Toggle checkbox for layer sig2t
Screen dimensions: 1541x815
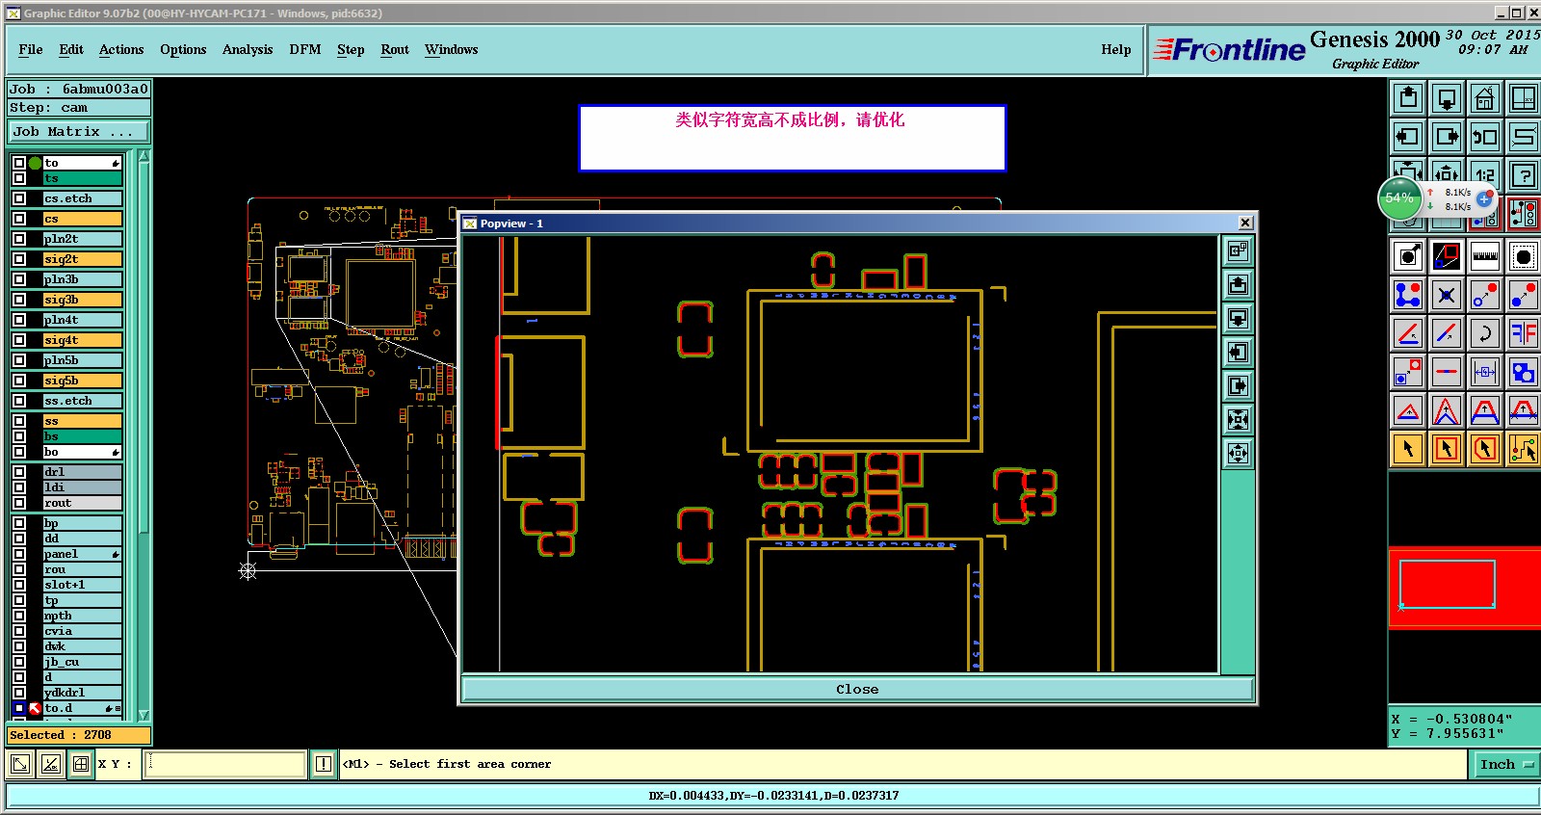click(x=19, y=259)
